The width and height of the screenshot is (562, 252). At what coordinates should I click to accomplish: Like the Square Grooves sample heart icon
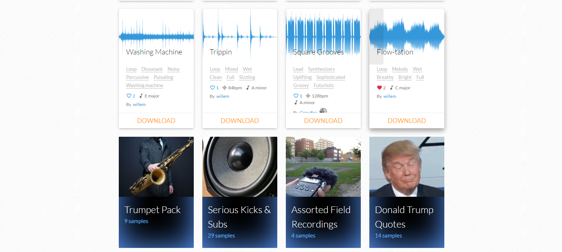click(x=296, y=96)
